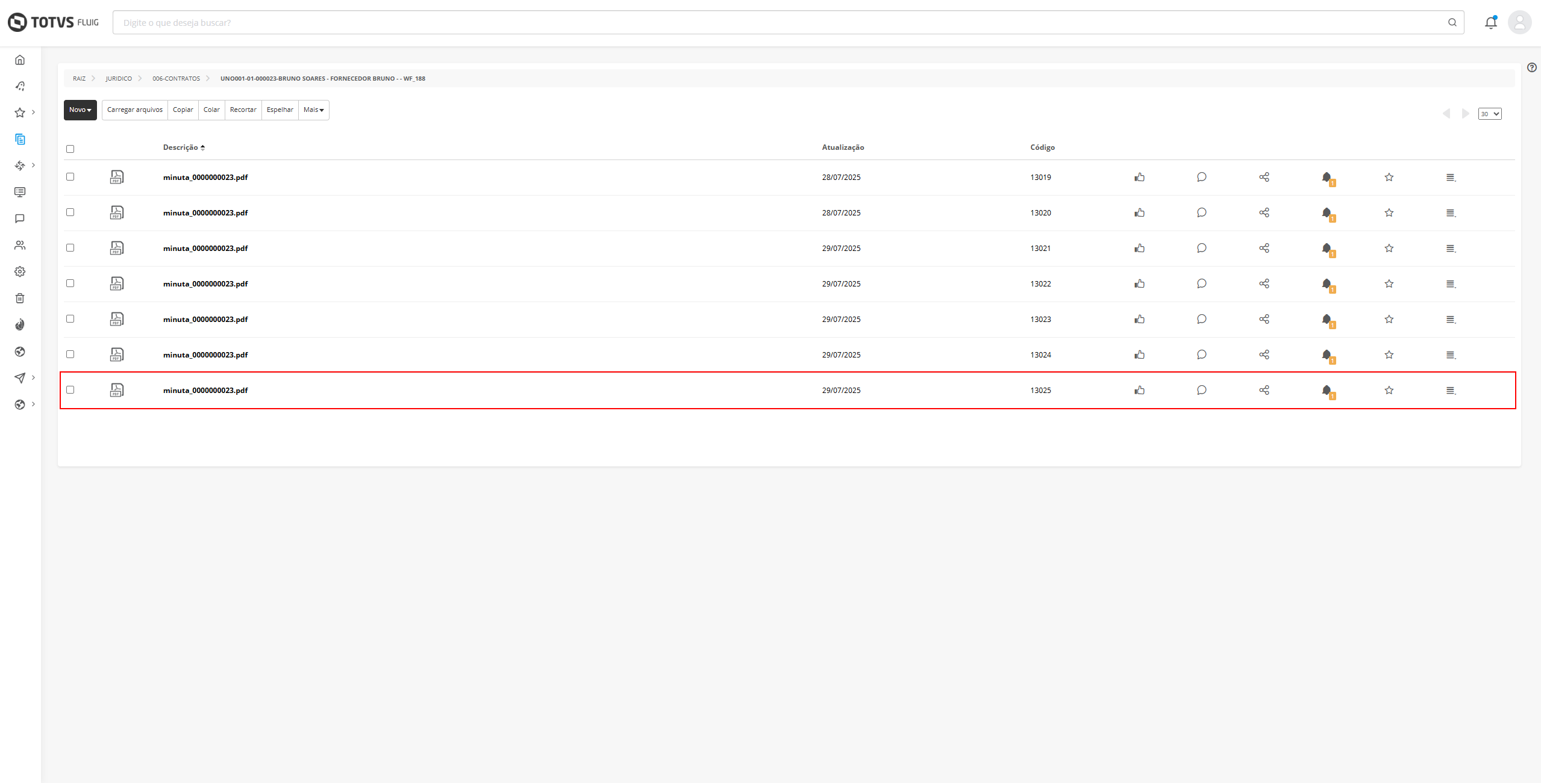Click the notifications bell in the header
This screenshot has height=783, width=1541.
tap(1490, 23)
